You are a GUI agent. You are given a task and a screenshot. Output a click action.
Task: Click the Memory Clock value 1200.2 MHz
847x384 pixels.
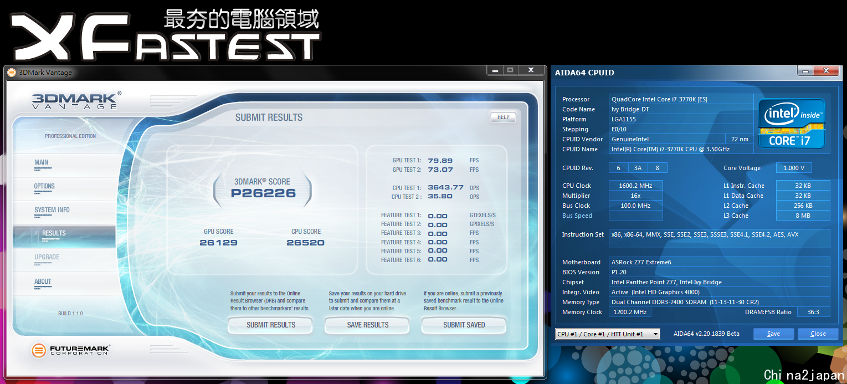tap(630, 312)
